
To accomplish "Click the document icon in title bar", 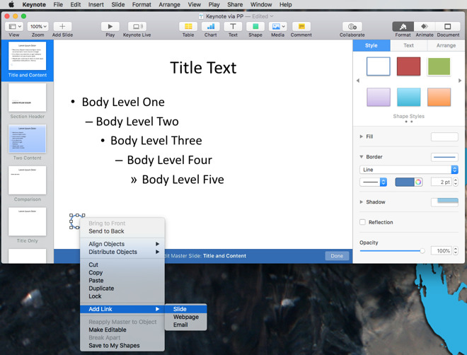I will (x=202, y=16).
